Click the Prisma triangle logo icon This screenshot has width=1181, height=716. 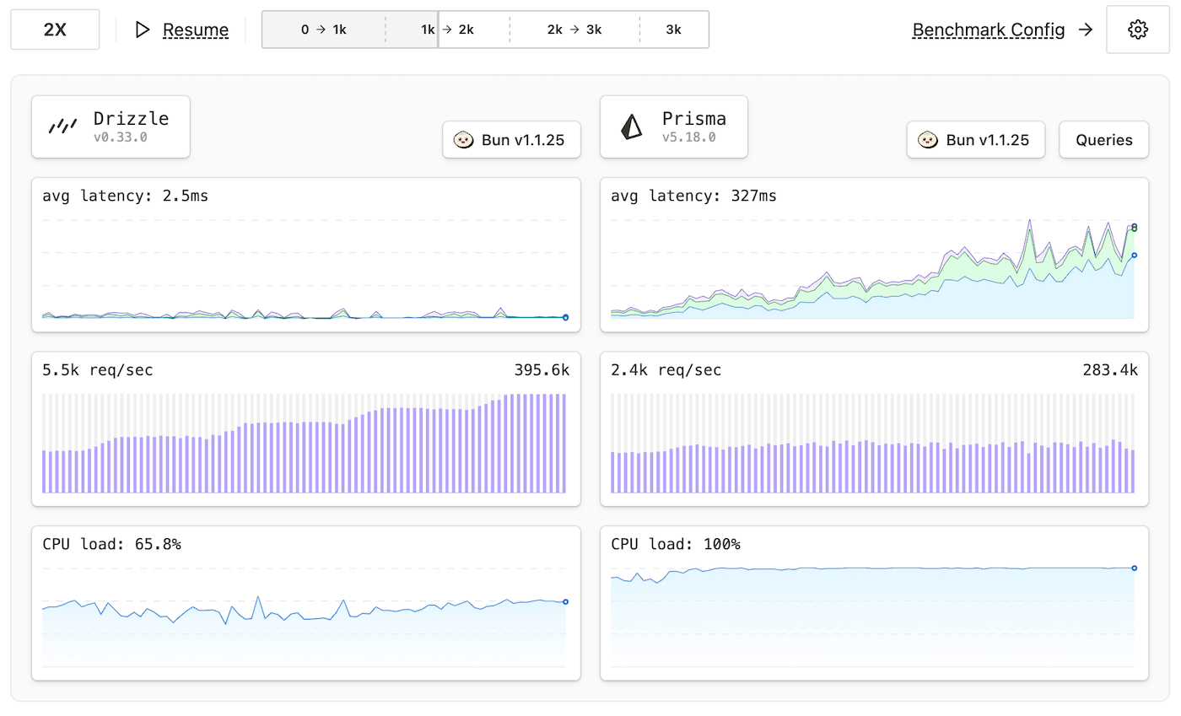(631, 127)
